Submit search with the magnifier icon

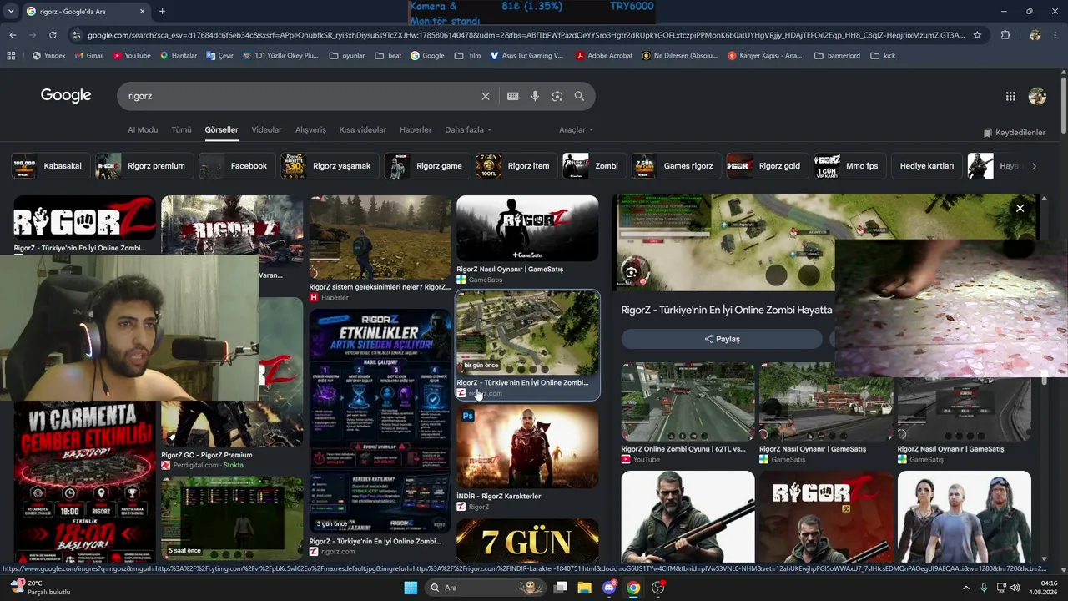click(x=579, y=96)
